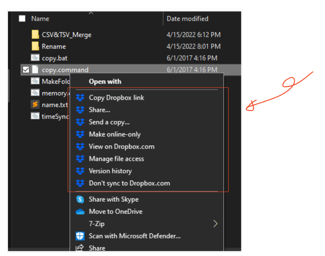This screenshot has width=325, height=256.
Task: Click the Microsoft Defender shield icon
Action: click(80, 236)
